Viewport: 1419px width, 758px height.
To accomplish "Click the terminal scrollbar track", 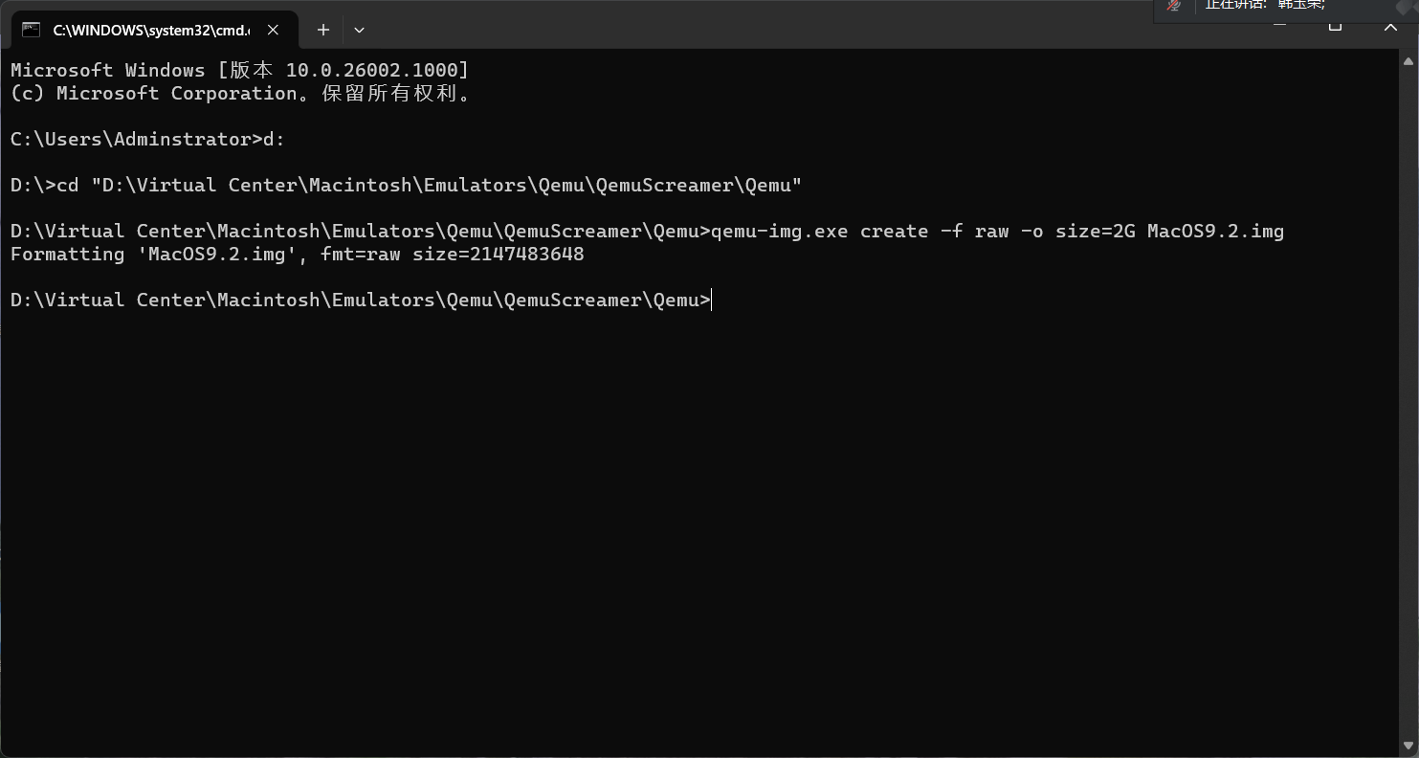I will [1408, 383].
